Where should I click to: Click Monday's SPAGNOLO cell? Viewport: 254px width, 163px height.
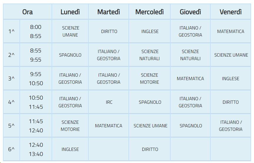(x=70, y=55)
